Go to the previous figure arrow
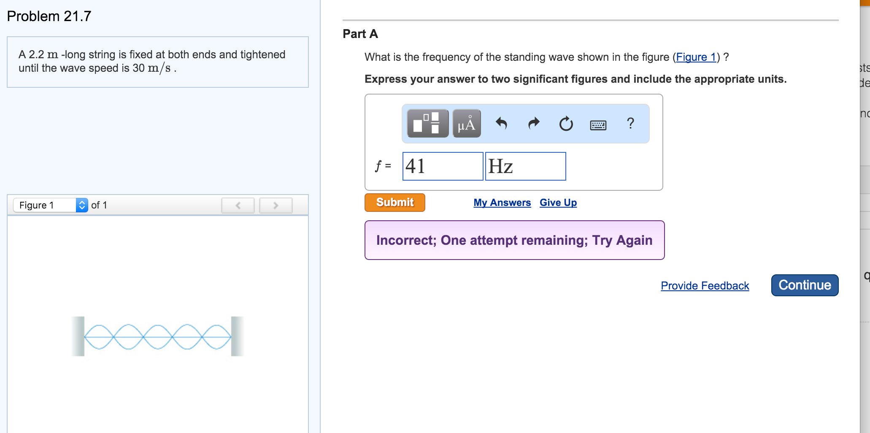The width and height of the screenshot is (870, 433). [238, 205]
